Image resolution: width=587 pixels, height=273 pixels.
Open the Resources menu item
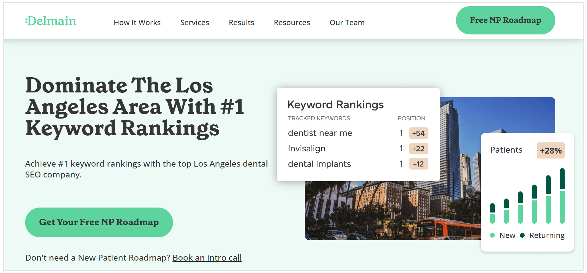[x=292, y=23]
